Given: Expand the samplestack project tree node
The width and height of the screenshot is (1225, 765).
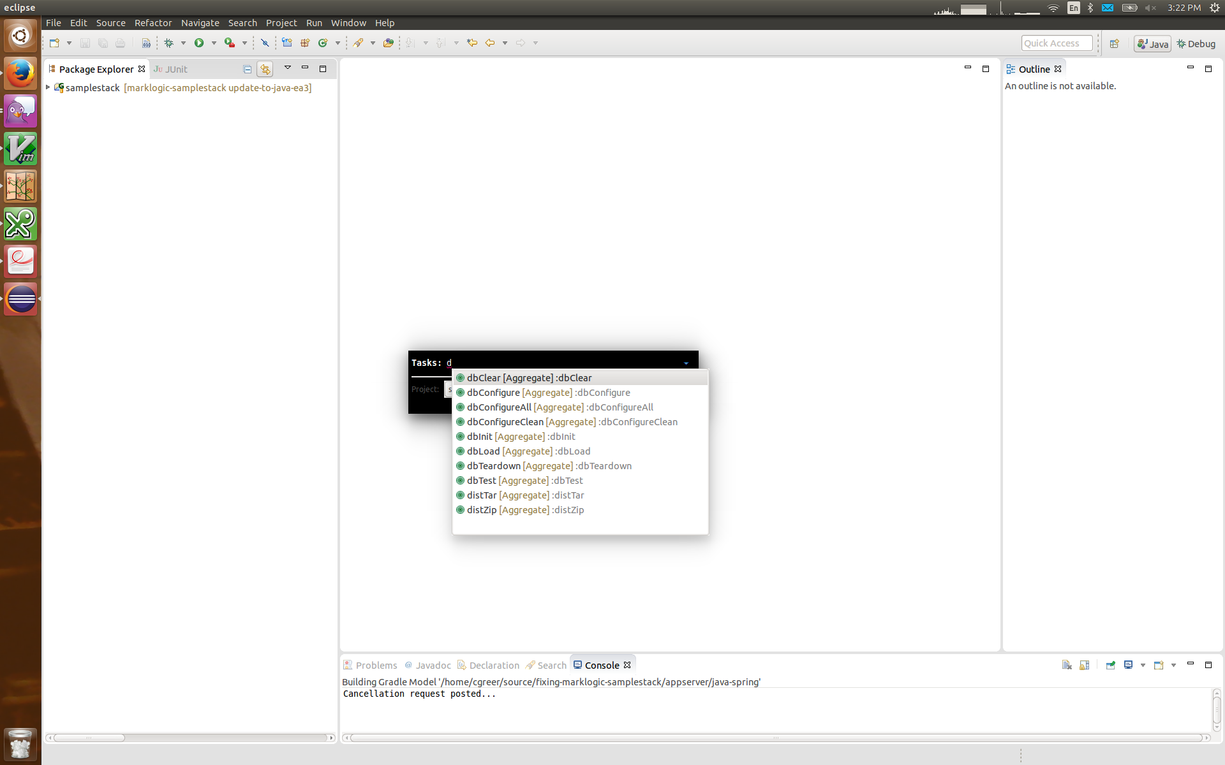Looking at the screenshot, I should [48, 87].
